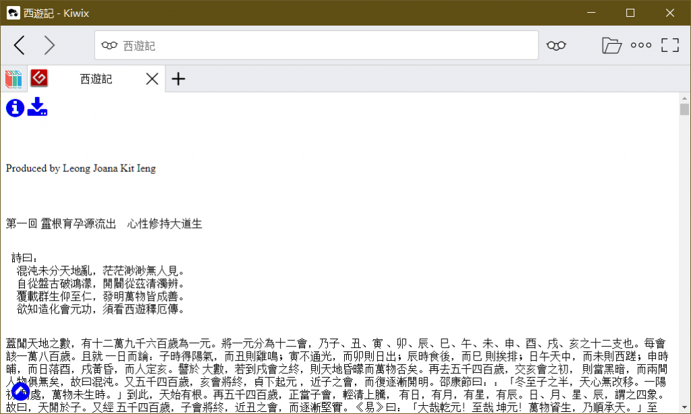Screen dimensions: 691x414
Task: Go back to the previous page
Action: (x=20, y=45)
